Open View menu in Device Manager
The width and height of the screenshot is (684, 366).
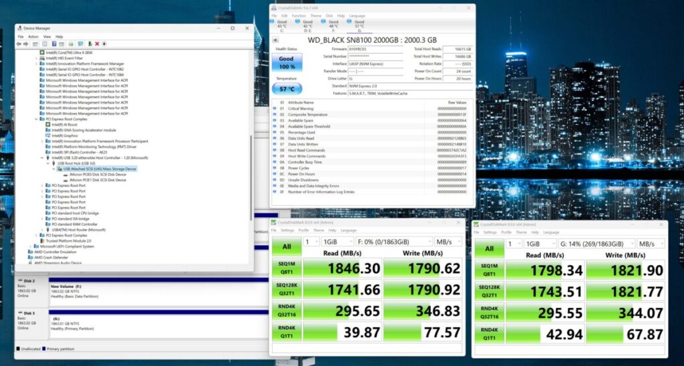tap(47, 37)
